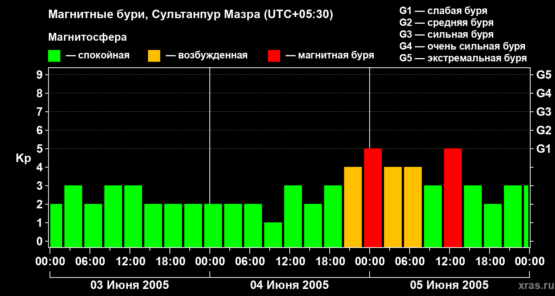Click the '06:00' time label above 04 Июня
This screenshot has width=555, height=296.
(250, 262)
